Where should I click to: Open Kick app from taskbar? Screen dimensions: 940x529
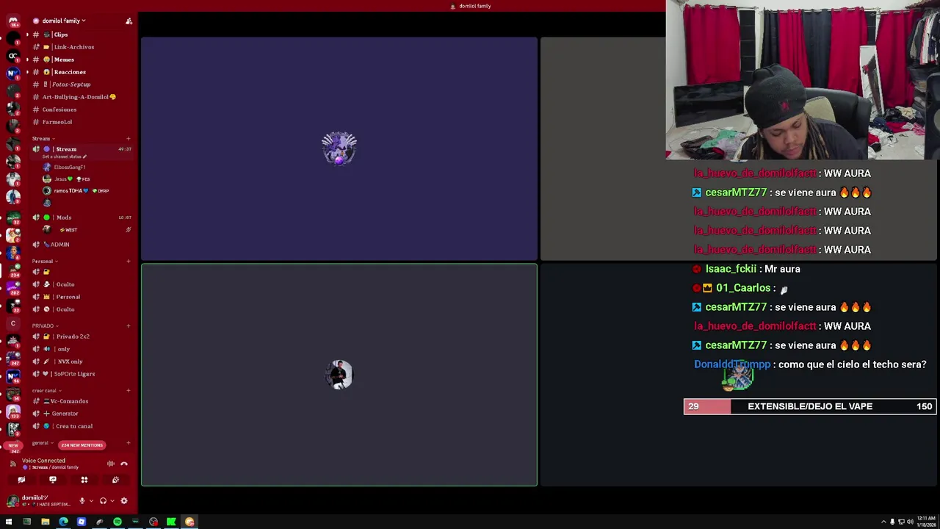point(171,522)
